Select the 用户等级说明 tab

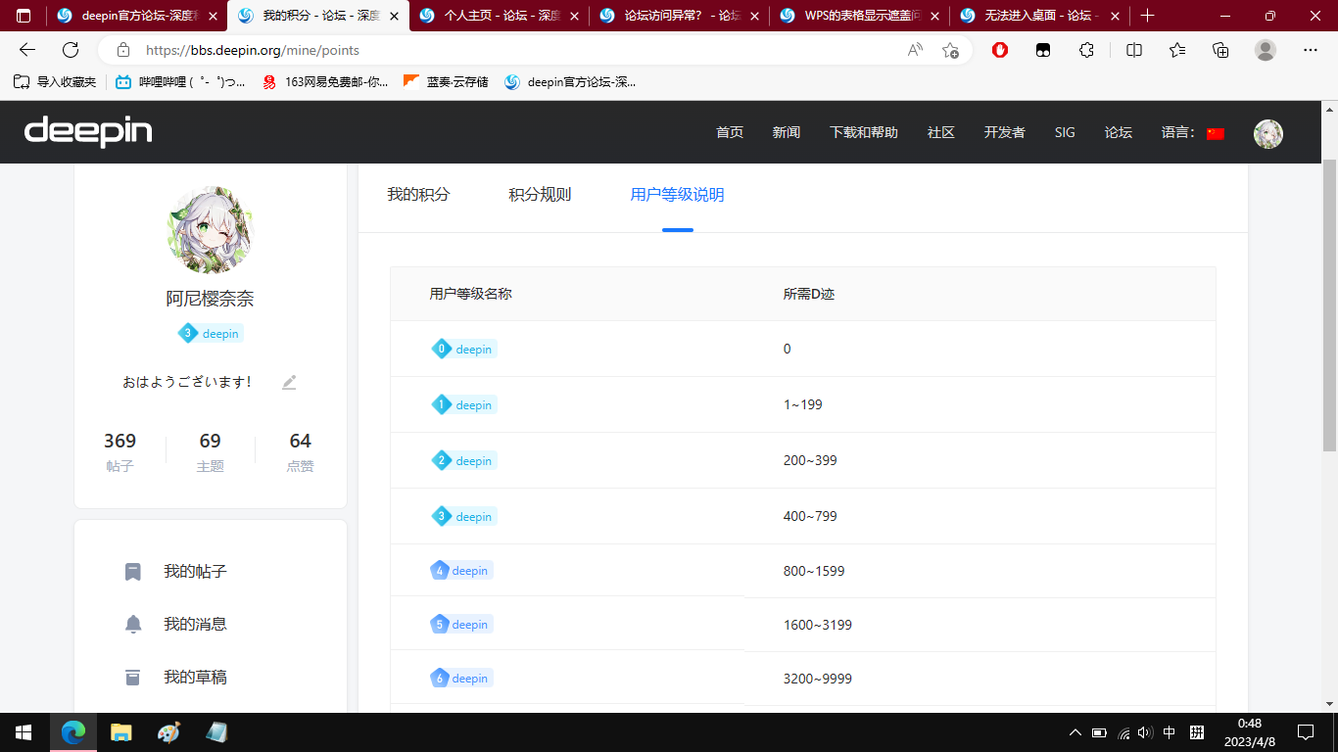click(x=677, y=194)
